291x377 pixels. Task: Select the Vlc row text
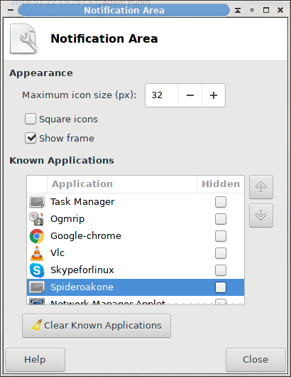[57, 253]
